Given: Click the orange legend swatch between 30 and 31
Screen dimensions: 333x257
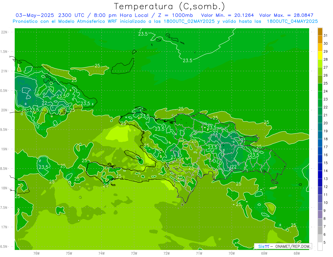Looking at the screenshot, I should pos(320,40).
